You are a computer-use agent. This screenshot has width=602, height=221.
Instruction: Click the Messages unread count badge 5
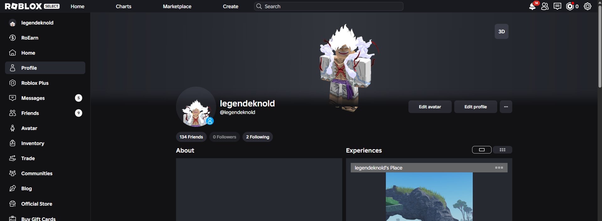pyautogui.click(x=78, y=98)
